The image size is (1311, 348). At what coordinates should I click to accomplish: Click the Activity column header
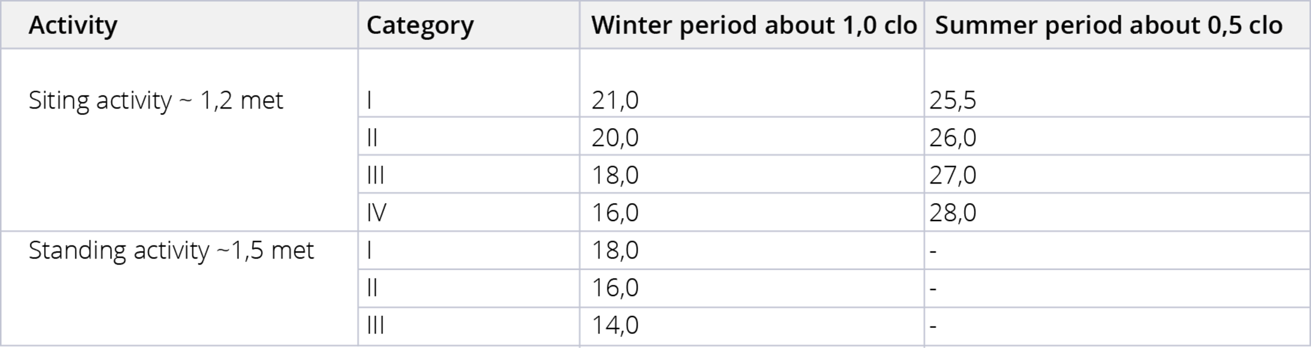[179, 25]
